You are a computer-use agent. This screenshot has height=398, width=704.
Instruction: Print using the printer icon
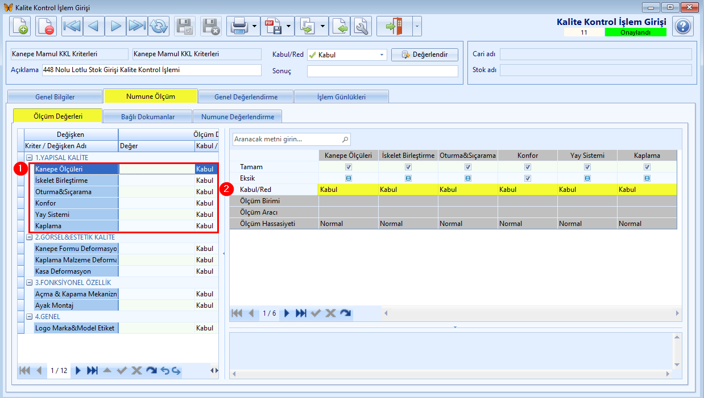click(x=238, y=26)
